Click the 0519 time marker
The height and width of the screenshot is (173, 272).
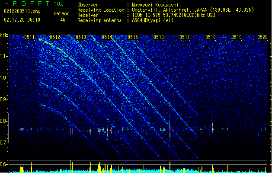(x=237, y=37)
